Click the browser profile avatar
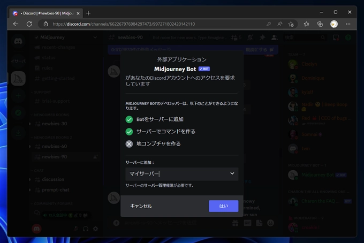This screenshot has height=243, width=364. (x=334, y=24)
